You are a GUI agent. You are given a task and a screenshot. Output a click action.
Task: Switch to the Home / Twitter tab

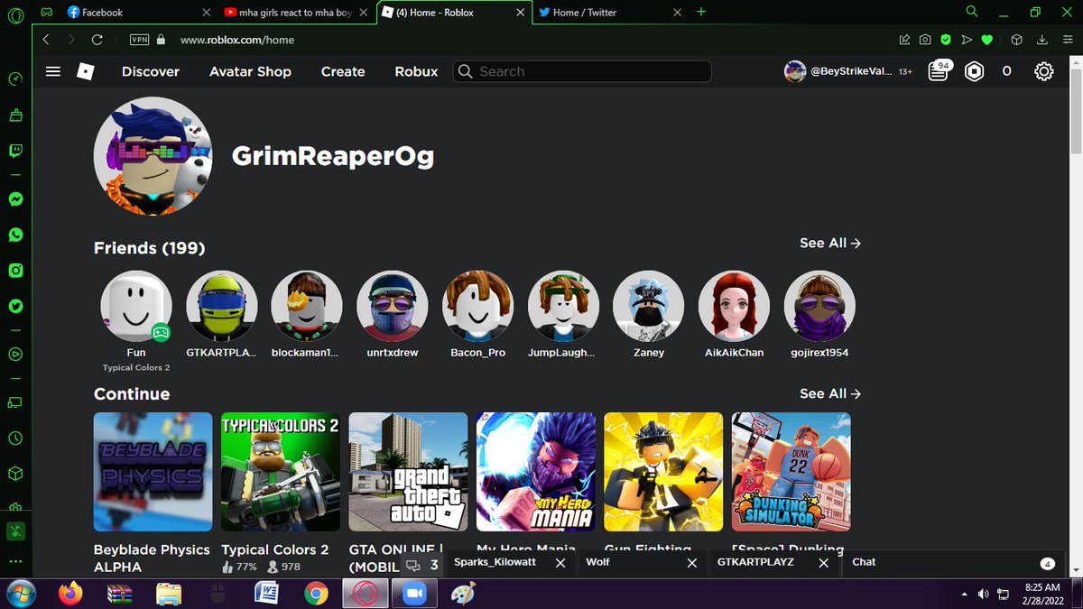click(x=610, y=13)
